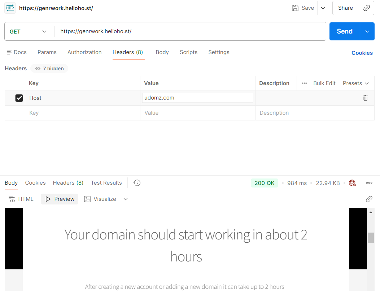380x291 pixels.
Task: Copy response link using chain icon
Action: pos(369,199)
